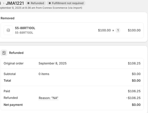Screen dimensions: 148x113
Task: Click the breadcrumb chevron before JMA1221
Action: pos(4,3)
